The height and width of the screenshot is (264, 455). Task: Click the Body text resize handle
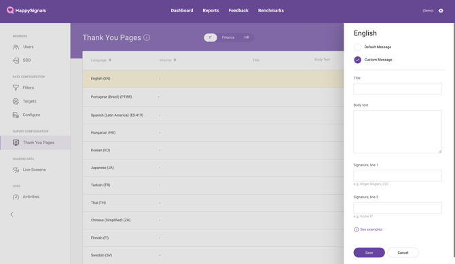(x=440, y=151)
